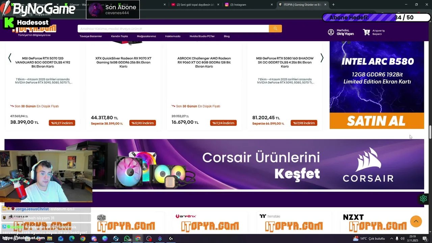Click the %17,98 İndirim badge
This screenshot has height=243, width=432.
coord(304,123)
